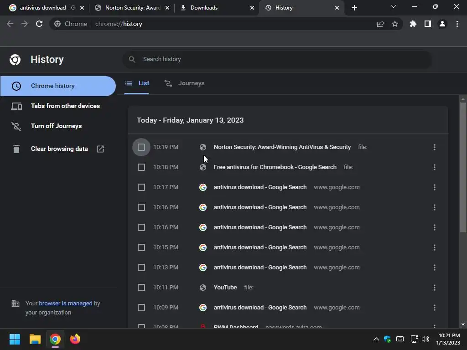Toggle the side panel icon
The width and height of the screenshot is (467, 350).
pyautogui.click(x=428, y=24)
